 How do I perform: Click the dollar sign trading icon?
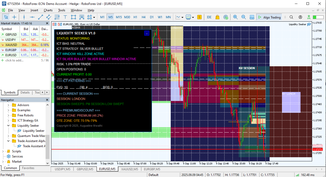[200, 17]
